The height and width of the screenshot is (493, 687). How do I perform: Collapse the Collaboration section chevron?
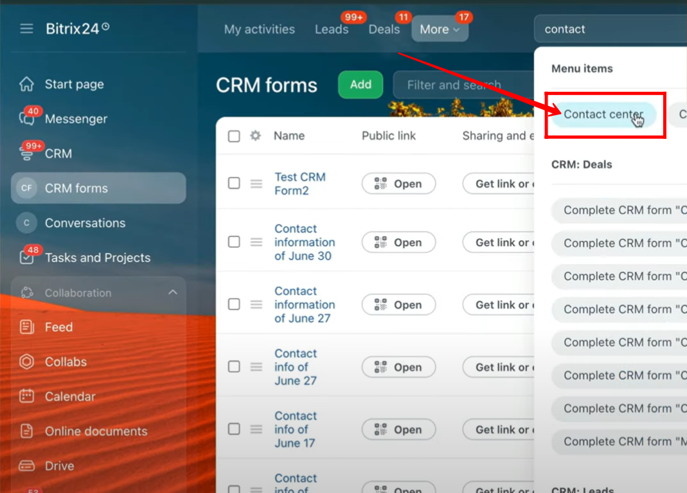click(x=173, y=292)
